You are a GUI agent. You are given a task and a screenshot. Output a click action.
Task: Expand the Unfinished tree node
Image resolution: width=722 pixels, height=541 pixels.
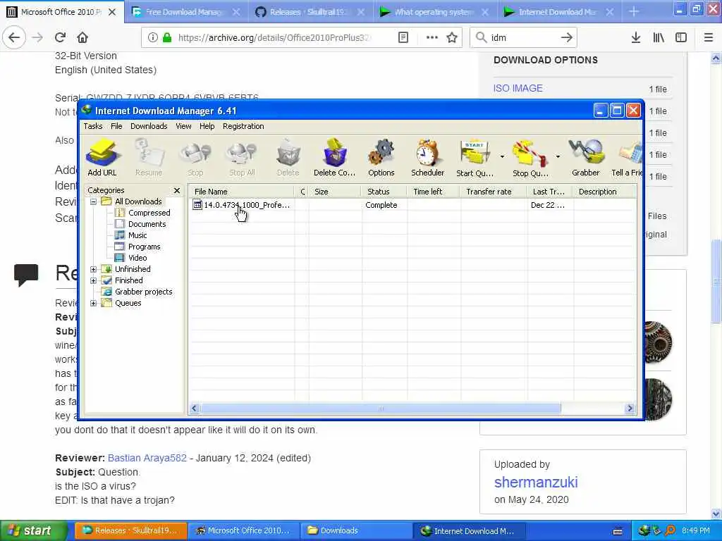pyautogui.click(x=94, y=269)
